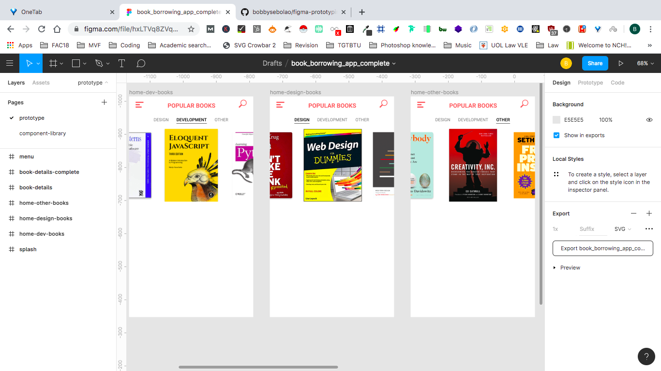This screenshot has height=371, width=661.
Task: Open a new browser tab
Action: click(362, 12)
